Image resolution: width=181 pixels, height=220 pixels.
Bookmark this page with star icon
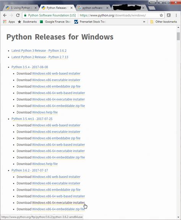tap(161, 15)
